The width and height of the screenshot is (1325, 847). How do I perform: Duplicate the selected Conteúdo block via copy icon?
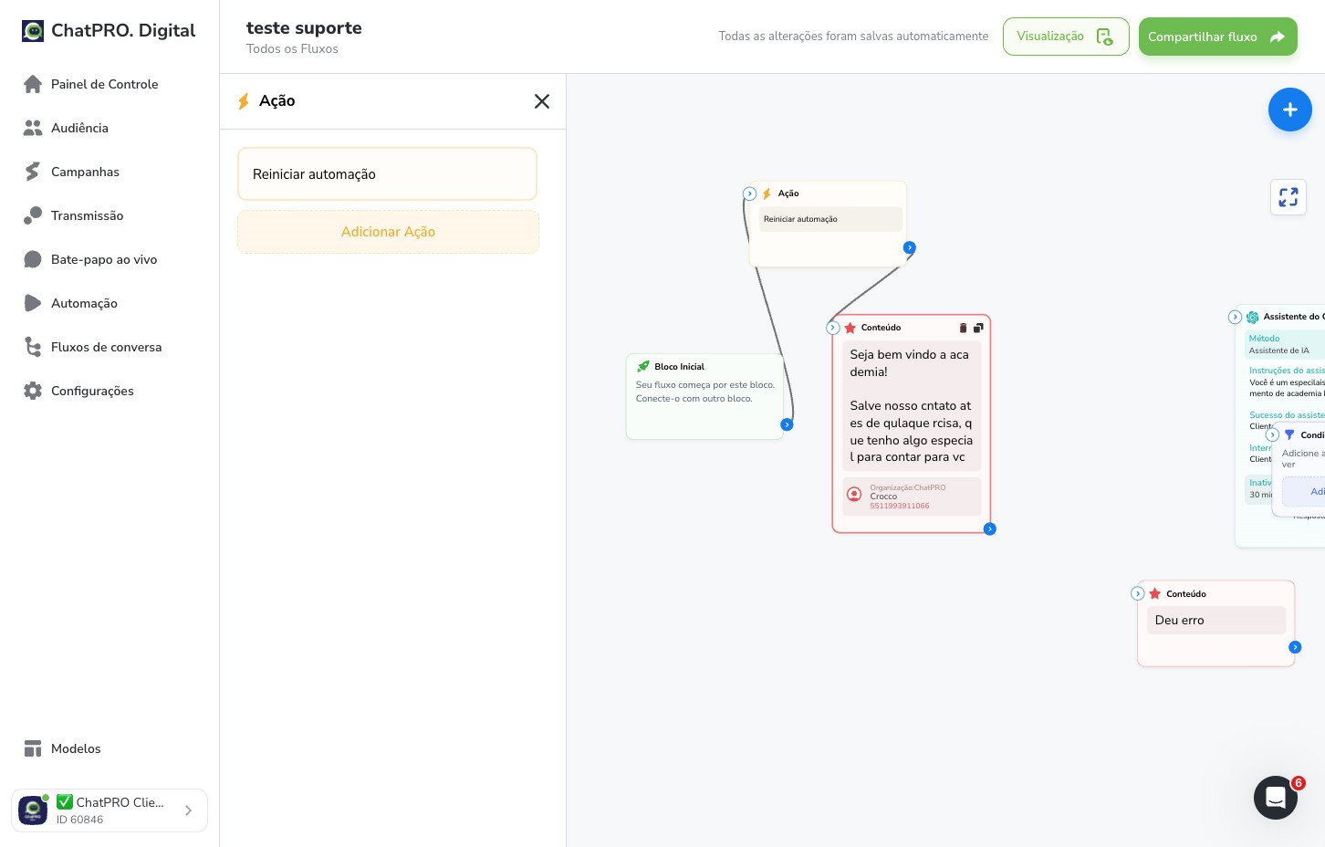[x=978, y=328]
